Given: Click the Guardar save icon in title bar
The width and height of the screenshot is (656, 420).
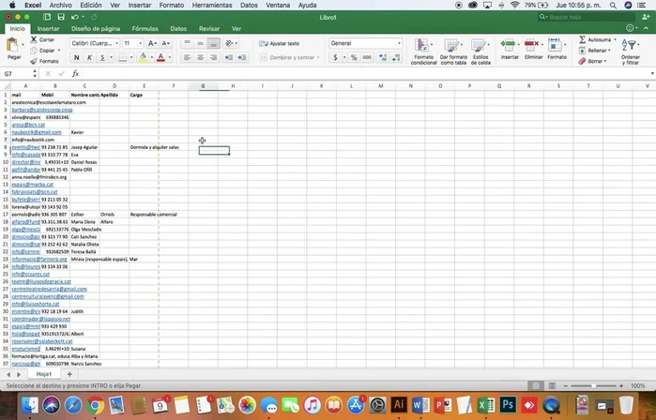Looking at the screenshot, I should point(61,17).
